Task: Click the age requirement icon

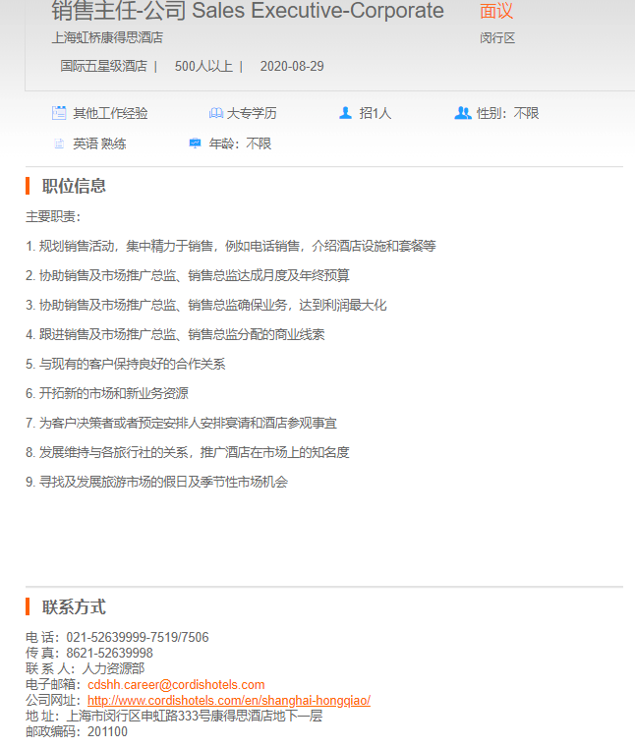Action: pyautogui.click(x=195, y=144)
